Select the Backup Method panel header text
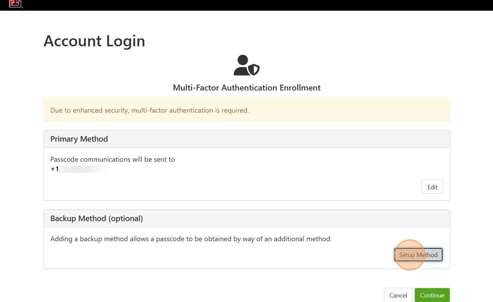Viewport: 493px width, 302px height. (x=96, y=218)
